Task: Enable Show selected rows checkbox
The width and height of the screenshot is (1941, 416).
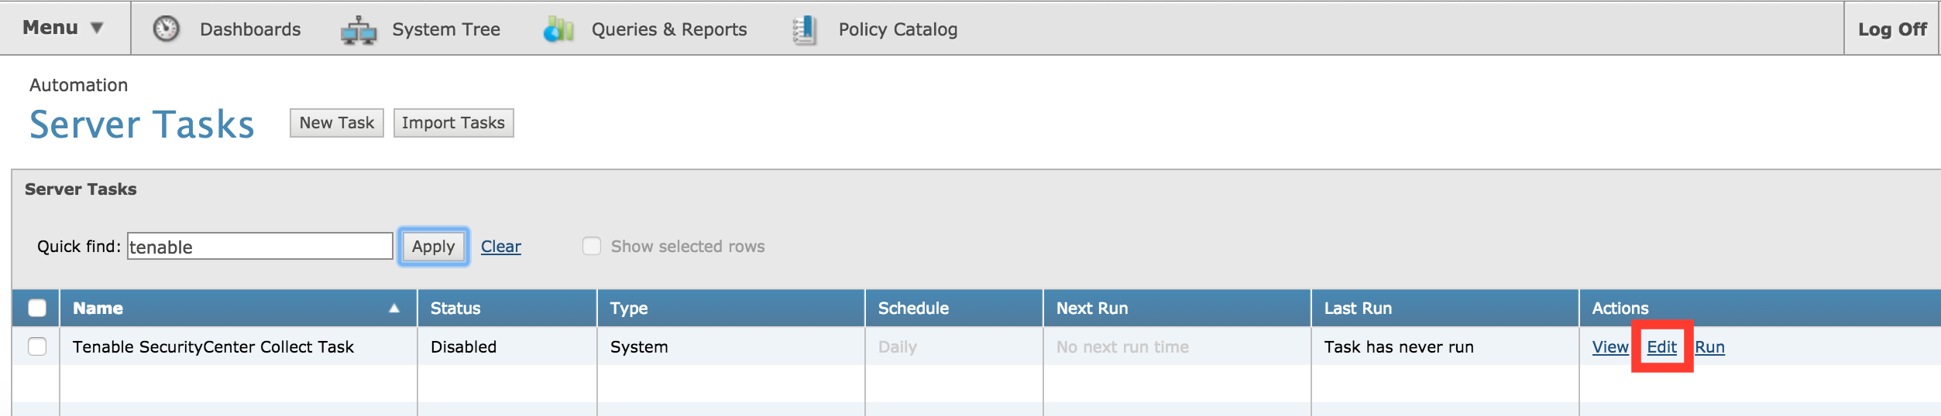Action: click(x=592, y=246)
